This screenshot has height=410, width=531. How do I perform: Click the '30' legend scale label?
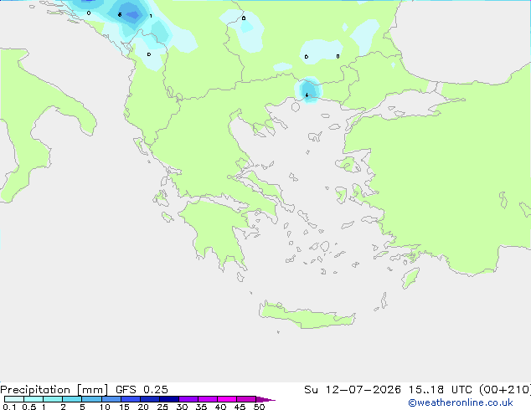coord(182,407)
